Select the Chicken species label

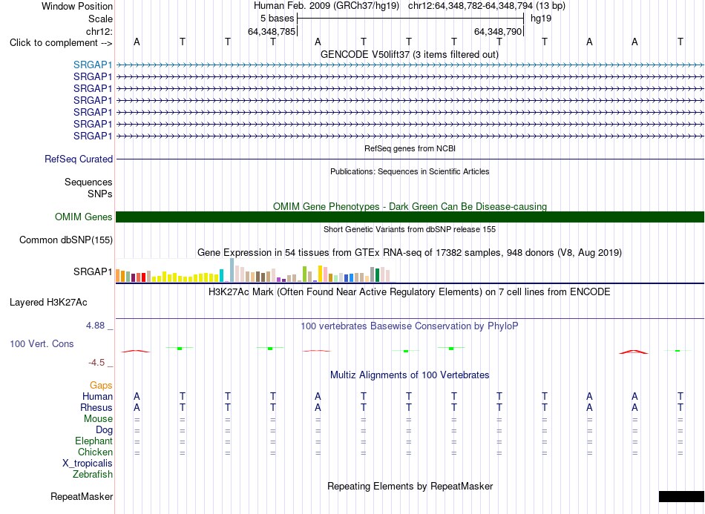click(95, 452)
